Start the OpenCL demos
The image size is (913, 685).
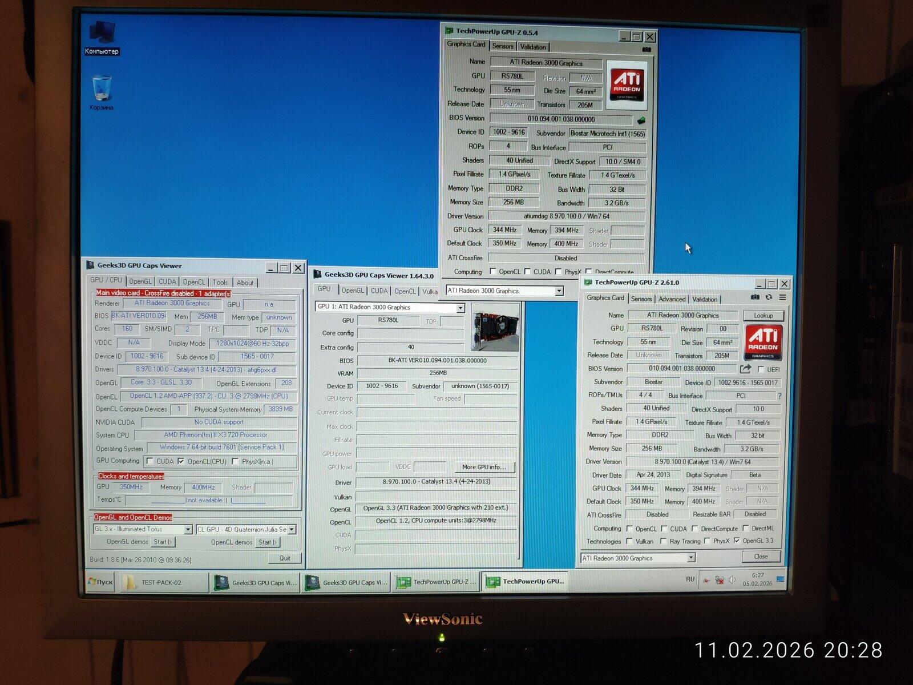(267, 542)
